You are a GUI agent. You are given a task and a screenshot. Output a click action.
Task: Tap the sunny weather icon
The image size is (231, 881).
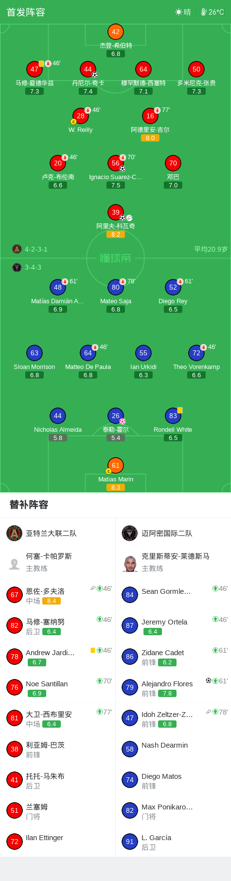(178, 12)
